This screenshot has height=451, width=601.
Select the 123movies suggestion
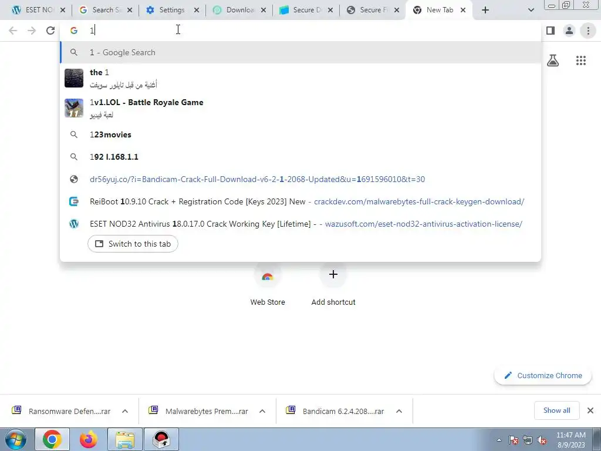300,134
